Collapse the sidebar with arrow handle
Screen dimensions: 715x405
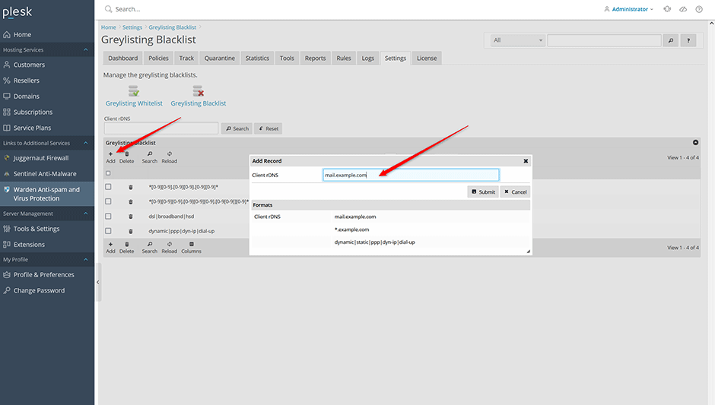(x=98, y=283)
